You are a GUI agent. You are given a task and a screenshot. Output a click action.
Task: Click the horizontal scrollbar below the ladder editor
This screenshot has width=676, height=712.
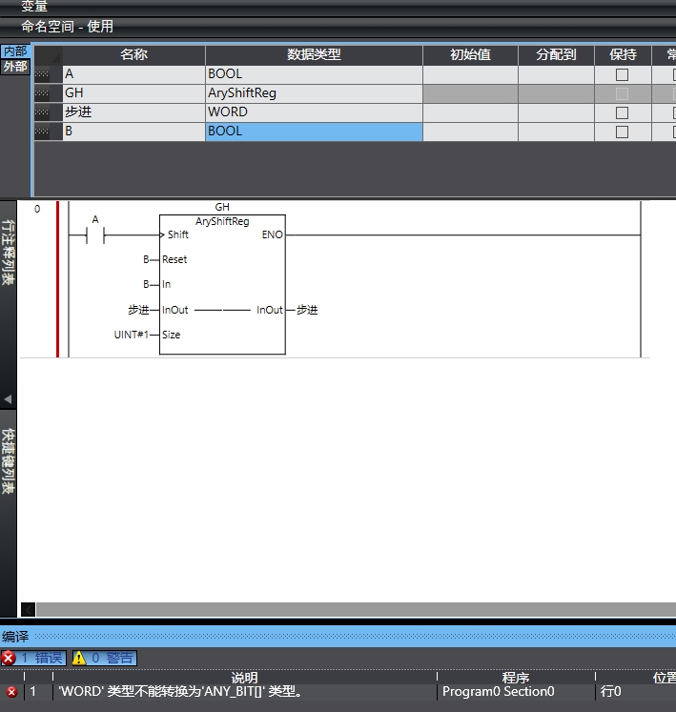point(353,609)
